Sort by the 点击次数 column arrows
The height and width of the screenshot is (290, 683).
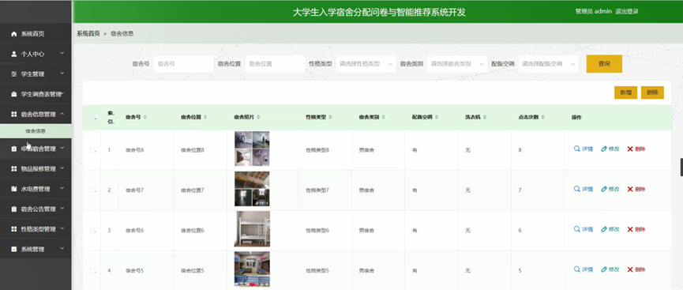click(542, 117)
